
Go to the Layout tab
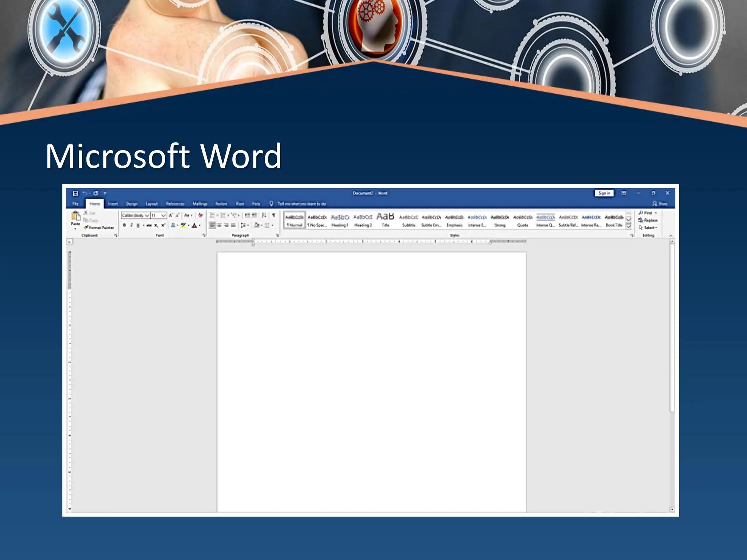(x=152, y=203)
